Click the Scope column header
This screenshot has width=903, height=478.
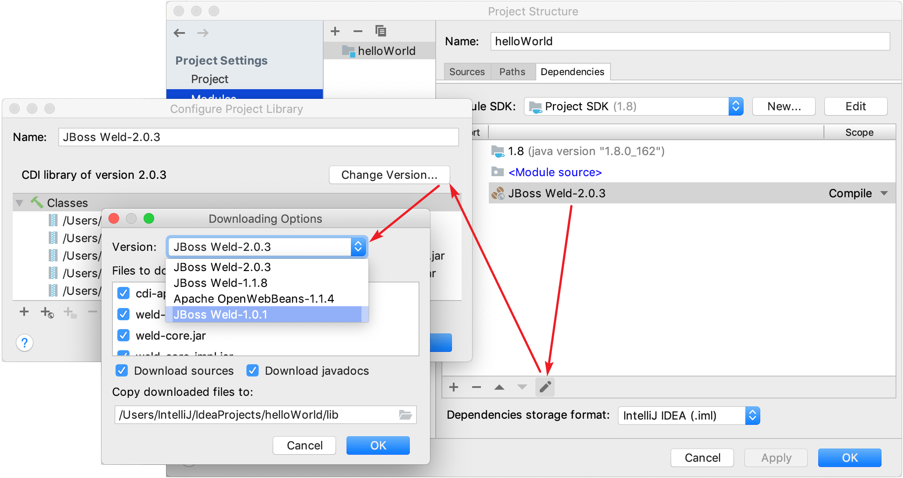point(859,132)
